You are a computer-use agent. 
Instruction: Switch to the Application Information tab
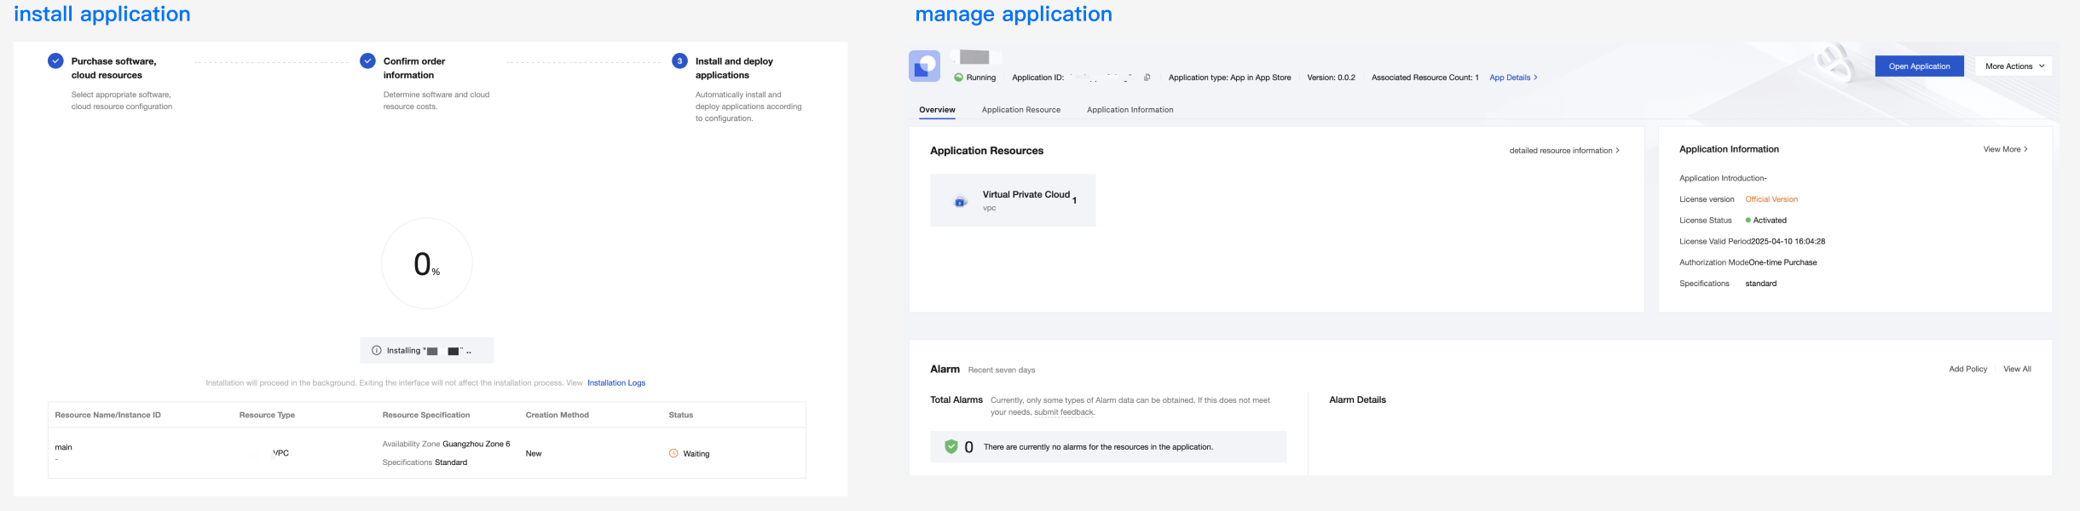(x=1130, y=110)
